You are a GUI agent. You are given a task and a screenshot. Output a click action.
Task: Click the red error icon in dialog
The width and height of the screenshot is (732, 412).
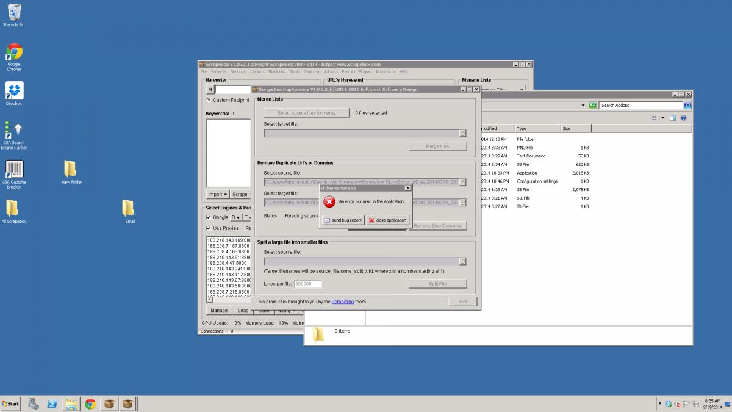click(329, 201)
